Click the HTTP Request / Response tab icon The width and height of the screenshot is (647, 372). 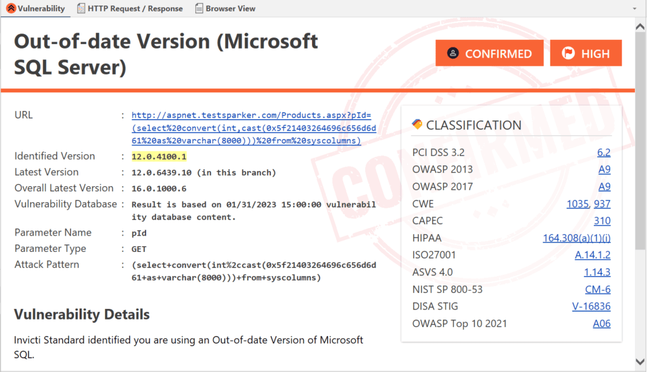[82, 9]
